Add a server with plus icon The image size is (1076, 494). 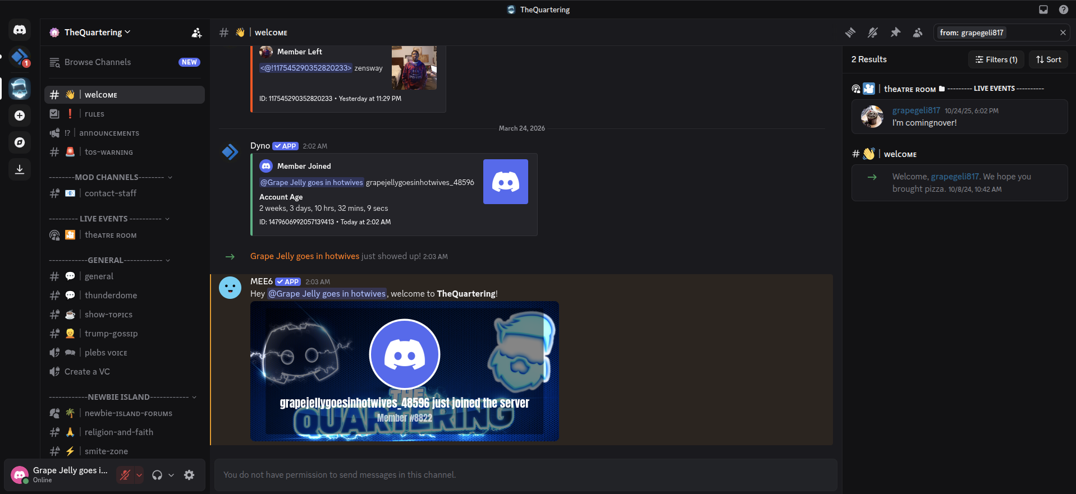(20, 116)
